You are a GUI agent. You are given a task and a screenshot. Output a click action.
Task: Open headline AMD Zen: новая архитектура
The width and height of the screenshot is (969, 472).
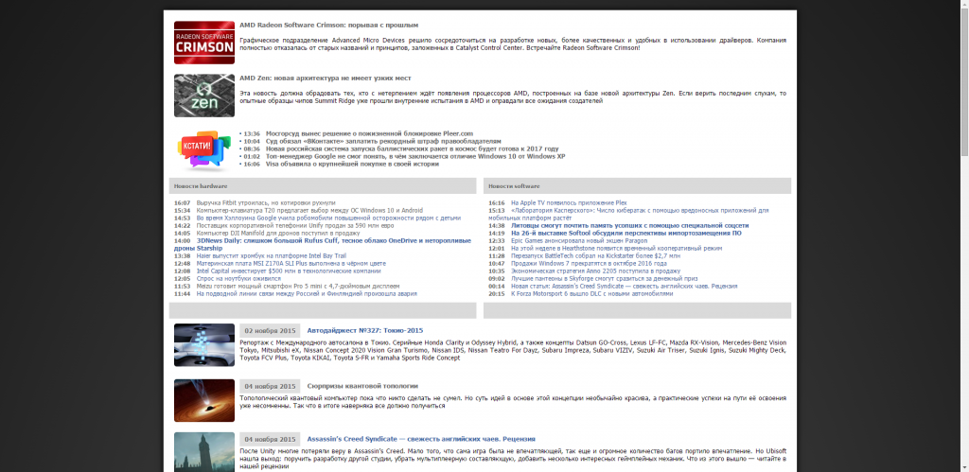[x=326, y=79]
